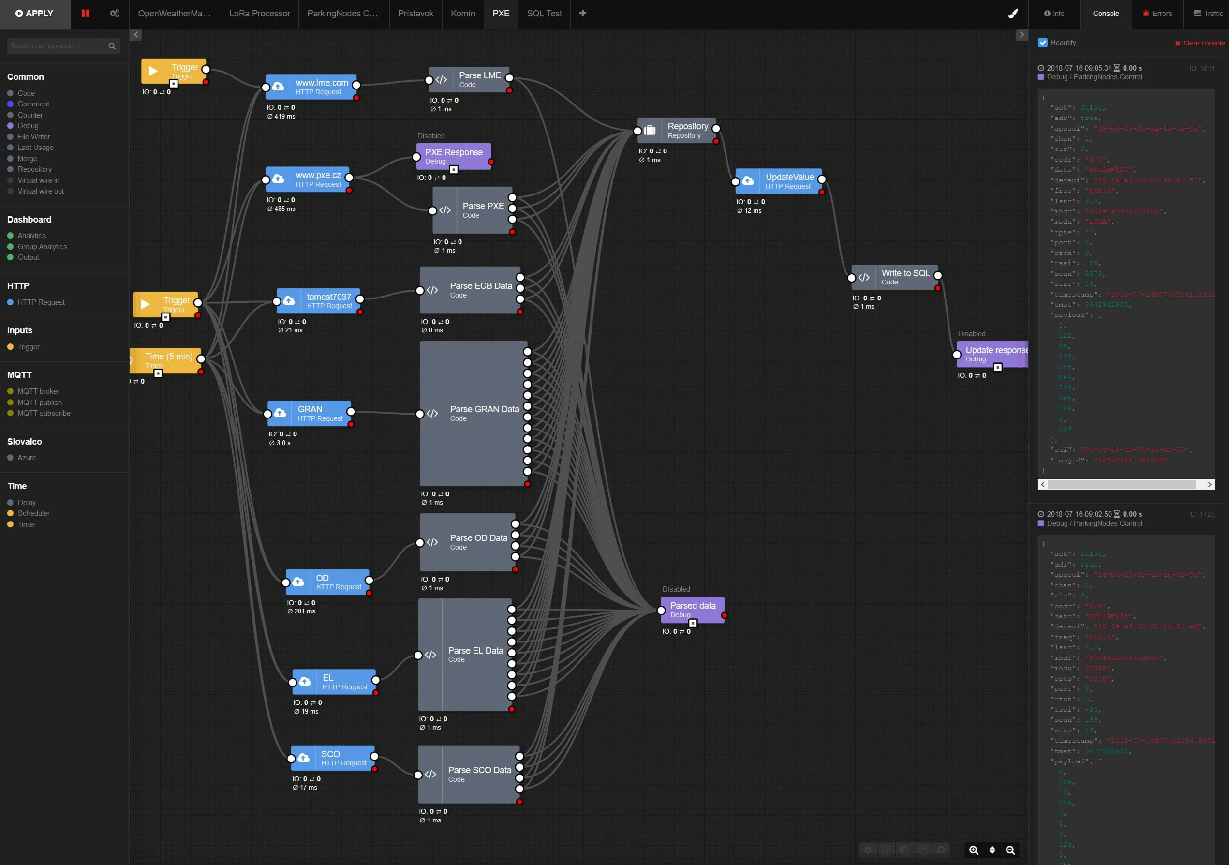
Task: Click the cloud icon on the EL node
Action: 305,681
